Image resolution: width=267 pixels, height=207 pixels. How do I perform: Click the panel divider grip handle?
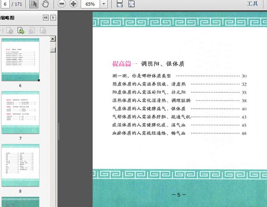point(59,131)
